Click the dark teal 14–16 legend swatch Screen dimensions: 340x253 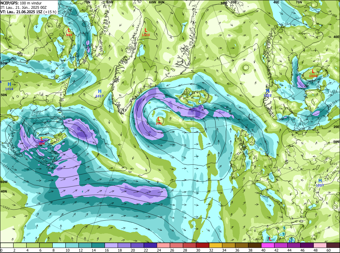click(98, 245)
